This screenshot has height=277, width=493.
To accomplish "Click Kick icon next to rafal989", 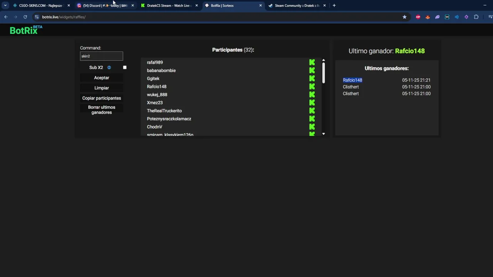I will pos(312,62).
